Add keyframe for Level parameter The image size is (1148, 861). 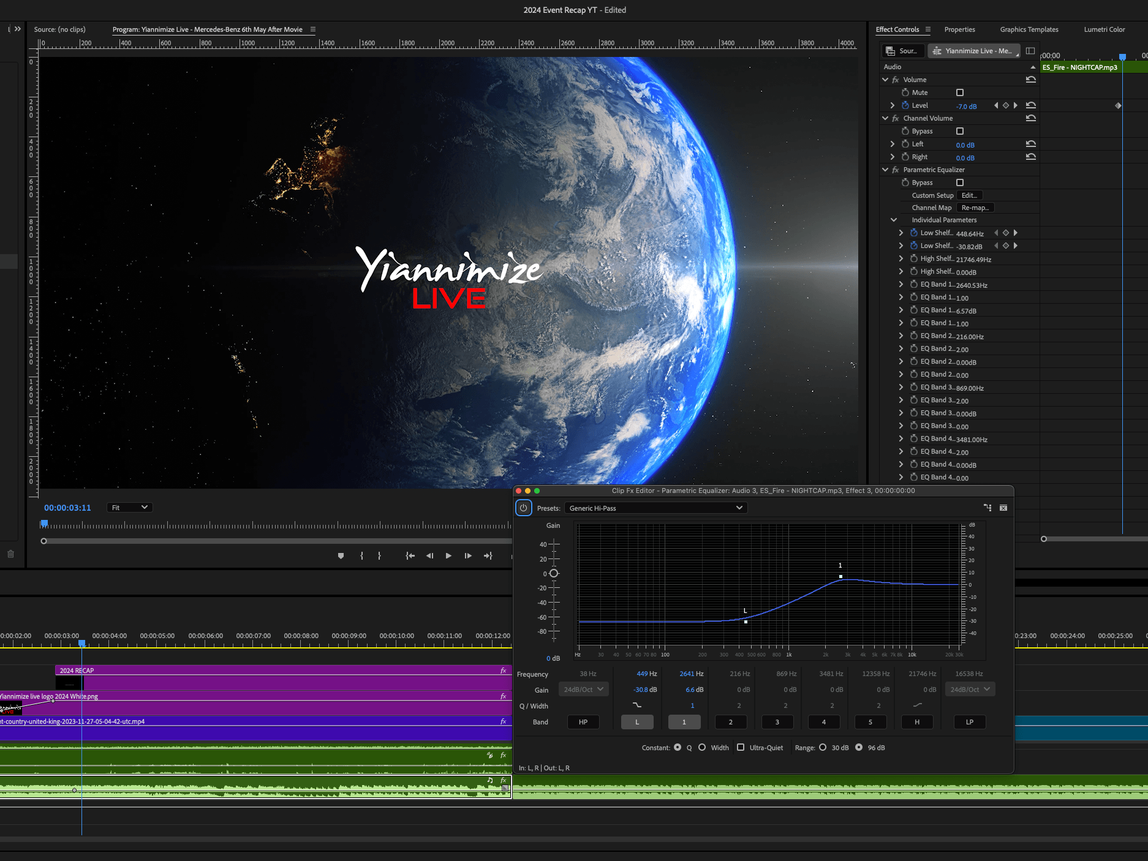click(x=1006, y=105)
